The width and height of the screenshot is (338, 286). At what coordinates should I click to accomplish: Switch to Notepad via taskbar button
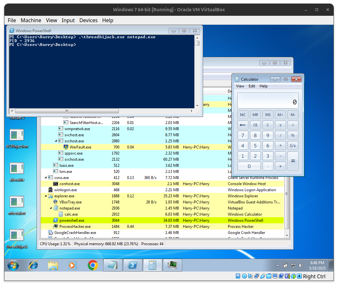113,265
